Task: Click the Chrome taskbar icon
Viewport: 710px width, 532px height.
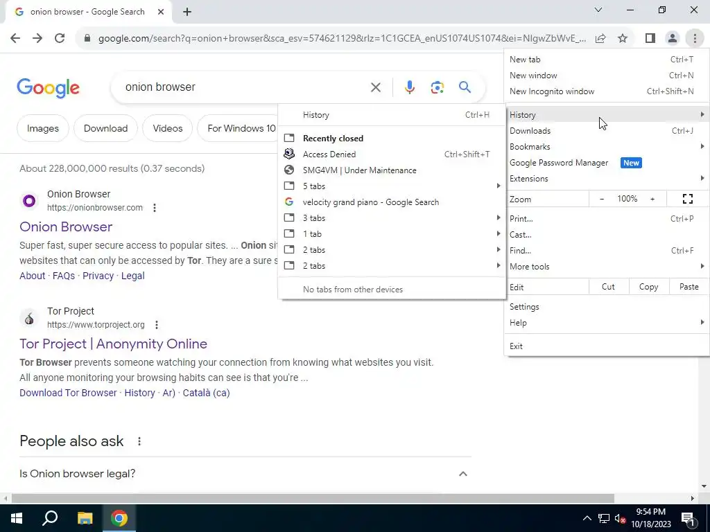Action: (x=119, y=518)
